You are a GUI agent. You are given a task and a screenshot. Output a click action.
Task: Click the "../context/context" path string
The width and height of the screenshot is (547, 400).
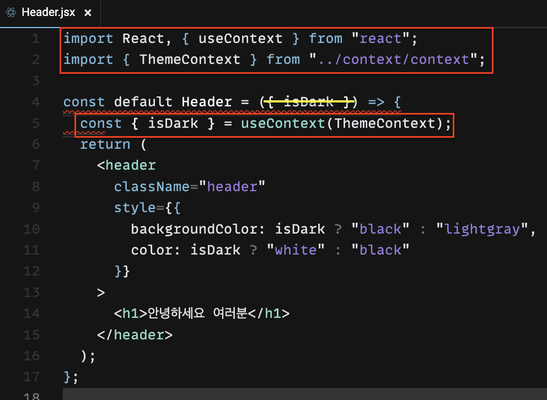tap(393, 60)
